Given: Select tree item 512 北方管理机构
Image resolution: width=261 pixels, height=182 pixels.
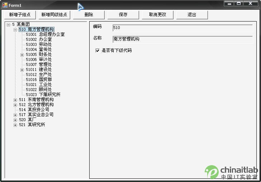Looking at the screenshot, I should (x=36, y=105).
